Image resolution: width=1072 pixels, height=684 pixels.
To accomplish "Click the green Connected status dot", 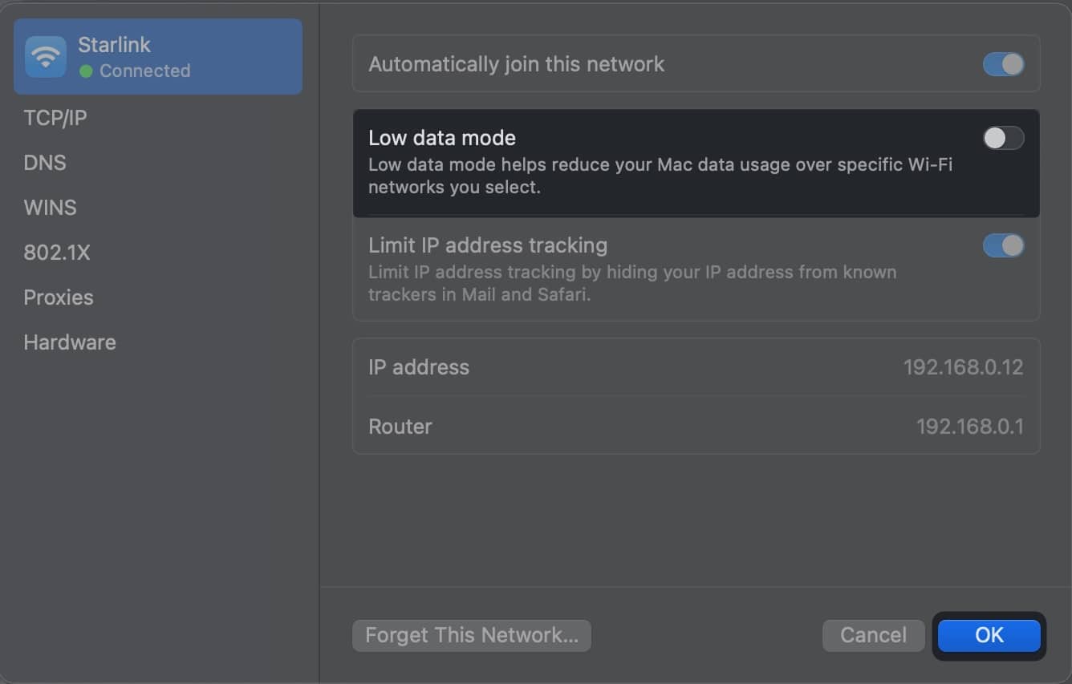I will 86,71.
